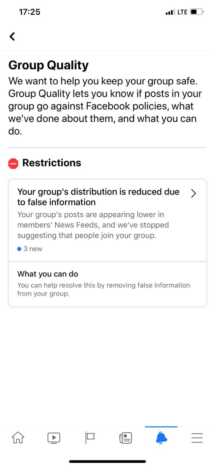
Task: Go back using the top-left arrow
Action: (x=12, y=36)
